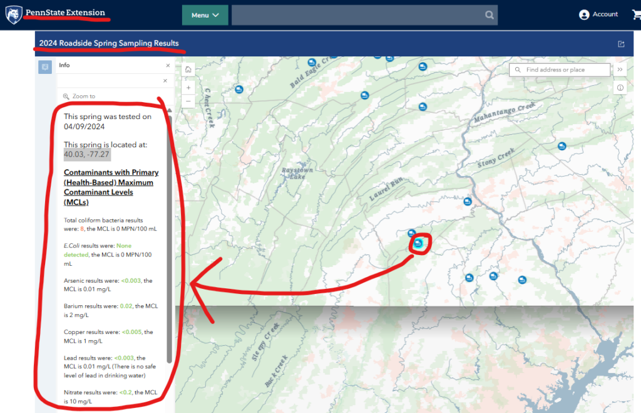Click the 'Info' panel title text

(x=64, y=65)
